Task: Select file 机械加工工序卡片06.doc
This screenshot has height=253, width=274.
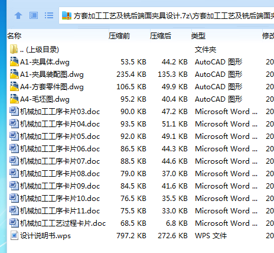Action: click(x=60, y=149)
